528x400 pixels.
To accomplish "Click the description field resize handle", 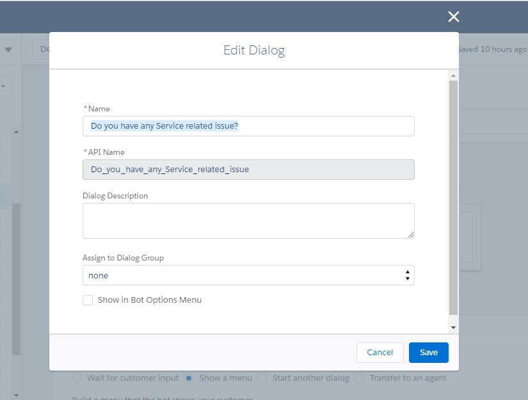I will 410,235.
